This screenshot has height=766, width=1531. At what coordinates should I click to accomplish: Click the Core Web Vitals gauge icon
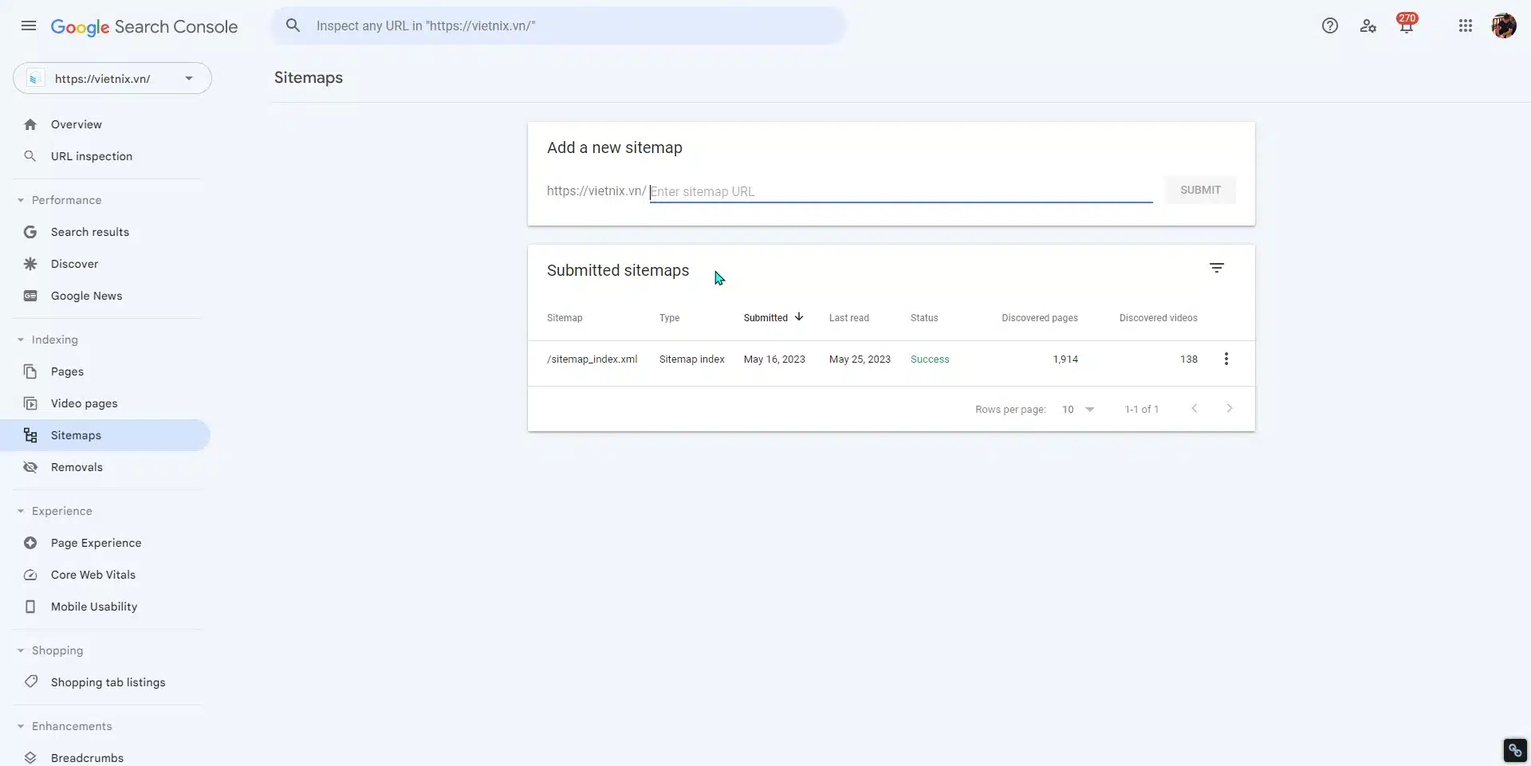[30, 575]
